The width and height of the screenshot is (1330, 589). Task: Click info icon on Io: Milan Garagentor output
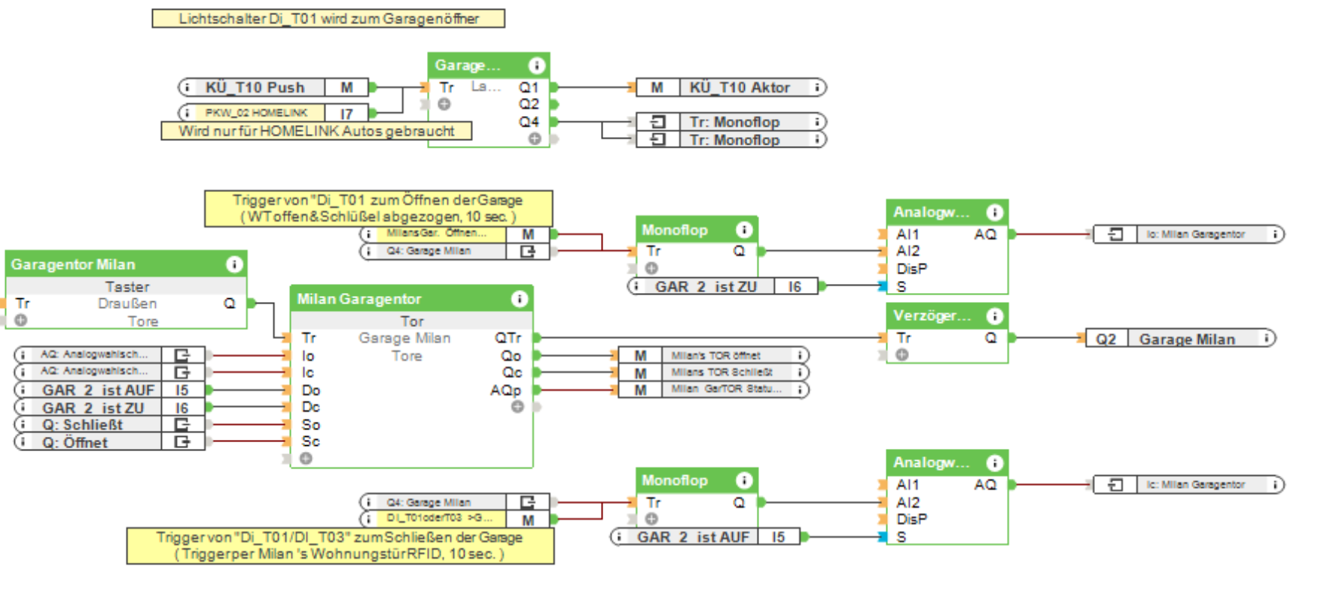pyautogui.click(x=1275, y=234)
